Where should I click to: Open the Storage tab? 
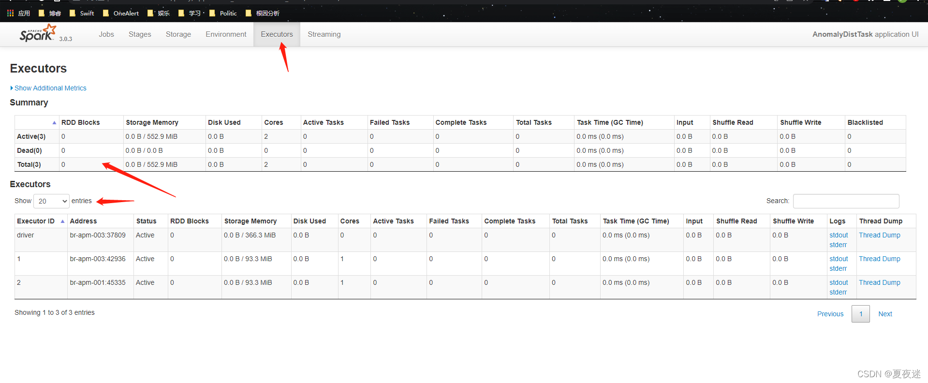(x=178, y=34)
